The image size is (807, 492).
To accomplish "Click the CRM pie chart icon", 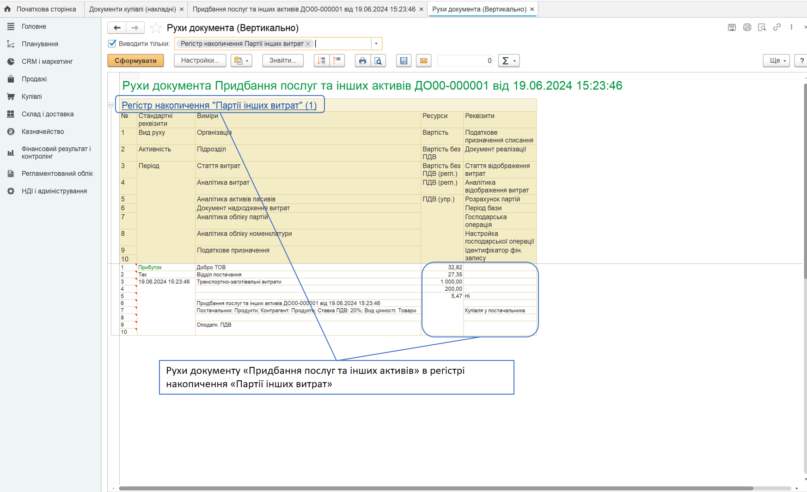I will pos(11,61).
